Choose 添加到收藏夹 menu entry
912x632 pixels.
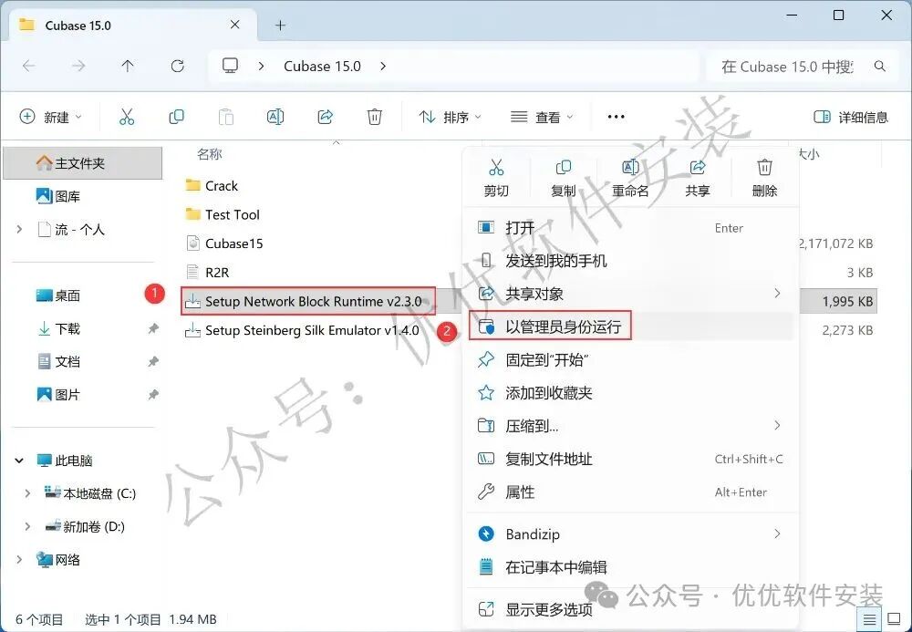click(630, 393)
